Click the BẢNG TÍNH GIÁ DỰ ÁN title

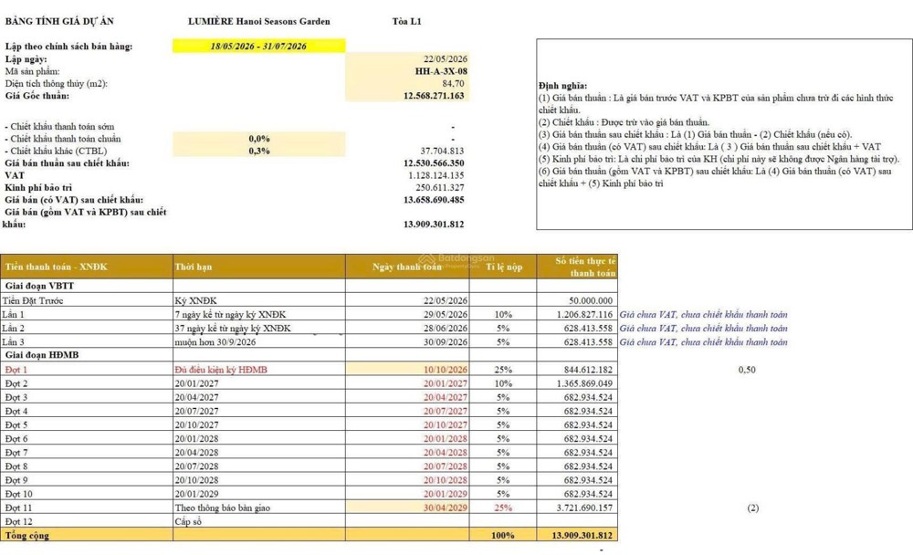59,22
